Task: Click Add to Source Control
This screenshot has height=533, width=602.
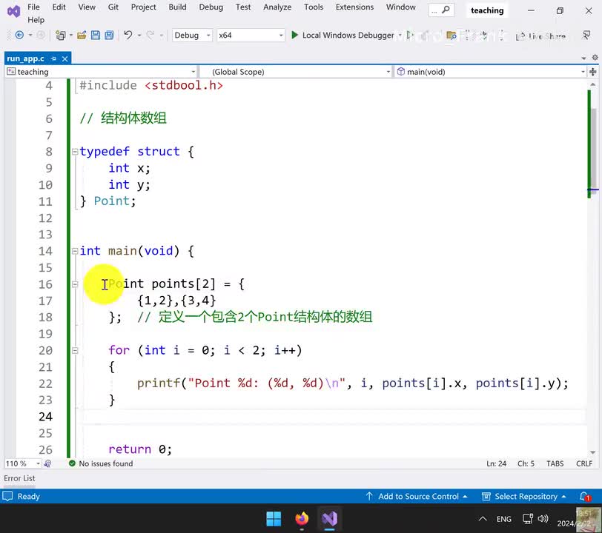Action: [x=417, y=497]
